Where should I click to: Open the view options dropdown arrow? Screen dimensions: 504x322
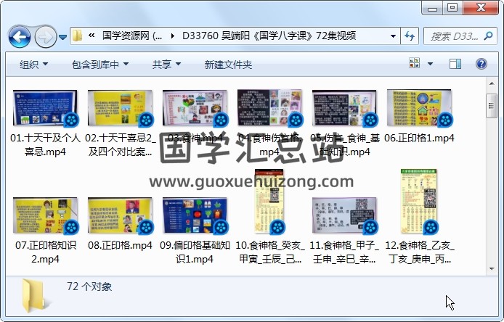click(x=430, y=64)
